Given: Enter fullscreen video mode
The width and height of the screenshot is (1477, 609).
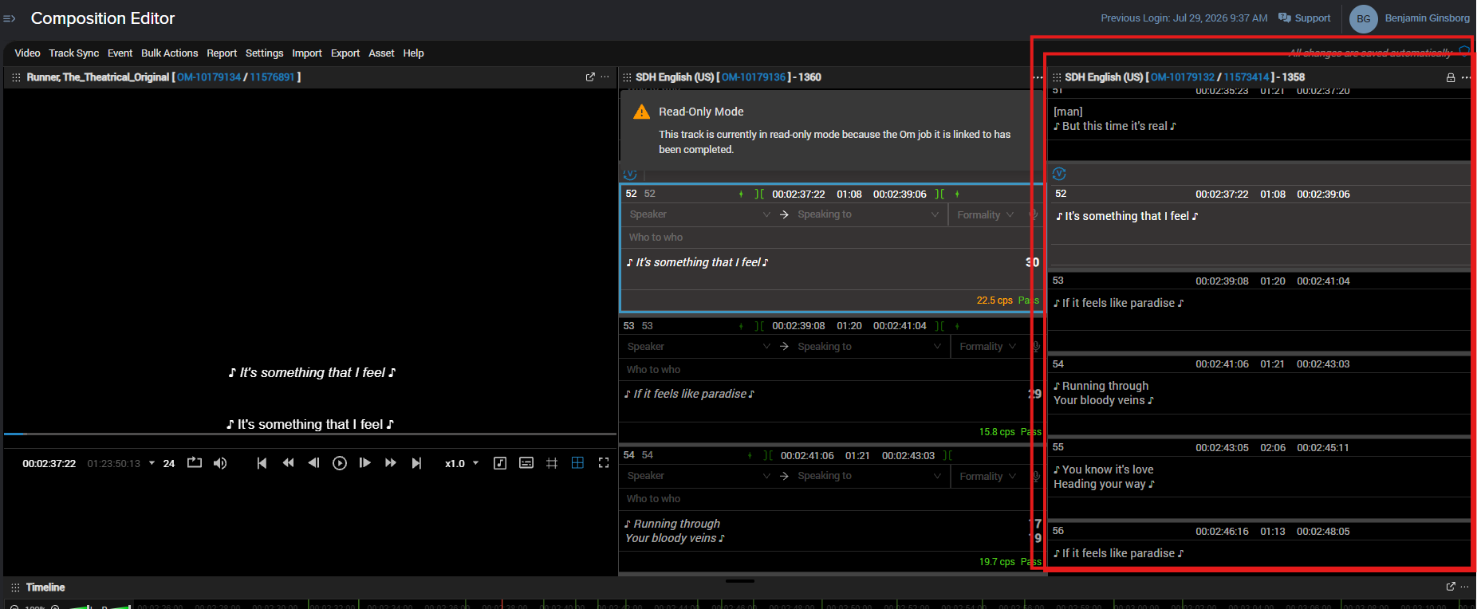Looking at the screenshot, I should pyautogui.click(x=604, y=463).
